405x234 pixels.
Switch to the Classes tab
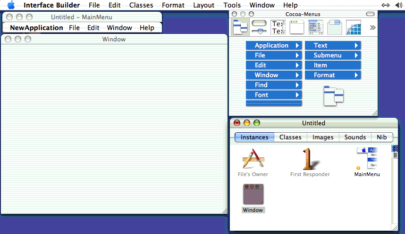point(290,137)
